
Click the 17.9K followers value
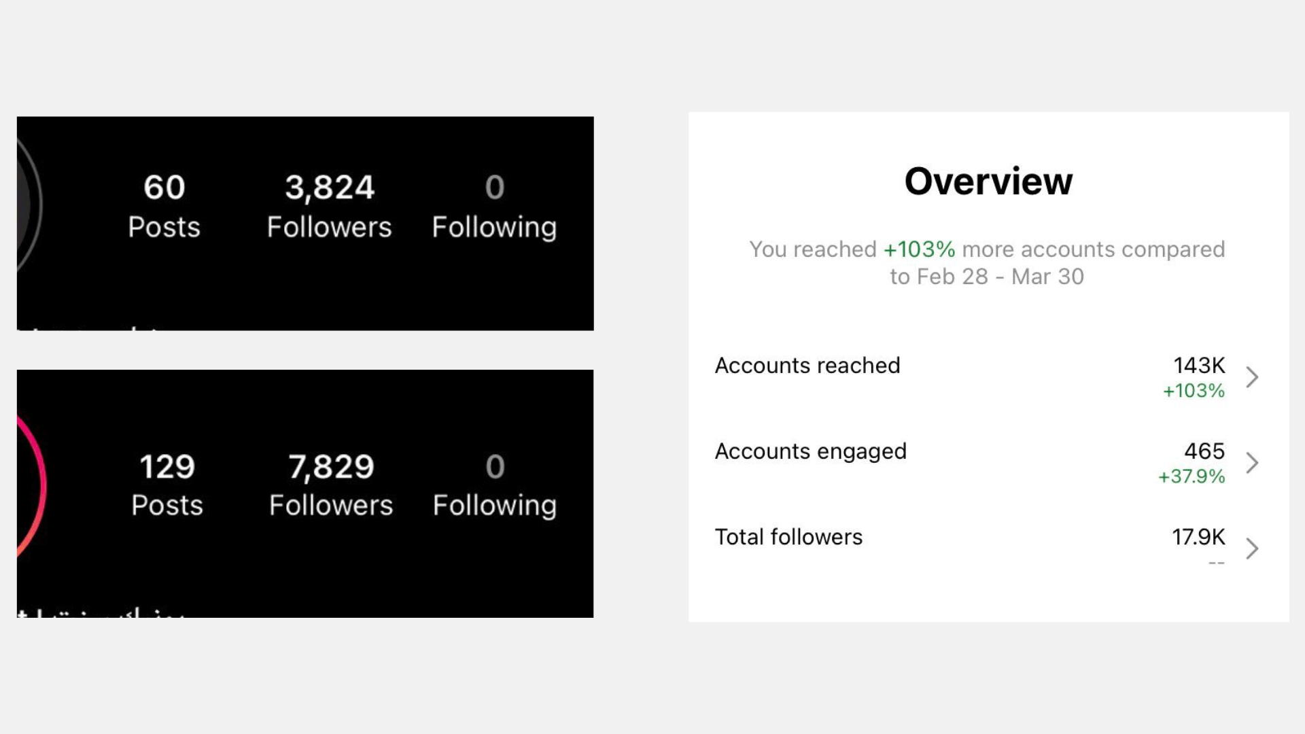[1198, 537]
